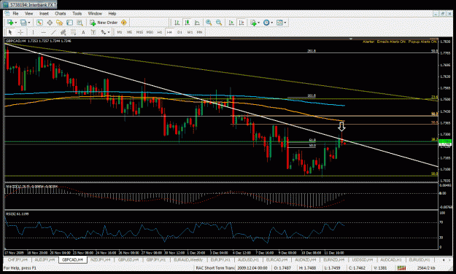Select the Equidistant Channel tool
The height and width of the screenshot is (274, 456).
pyautogui.click(x=63, y=32)
